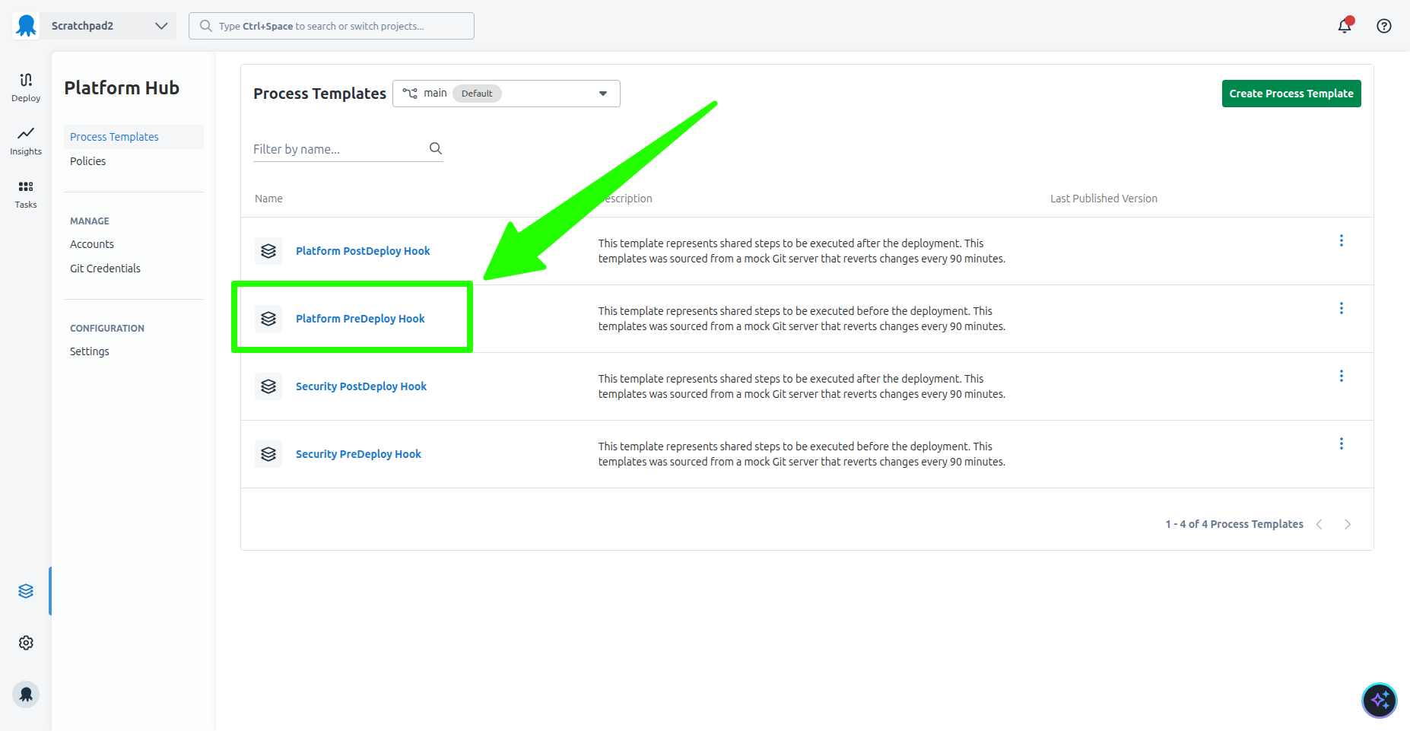Open the Deploy section in the left sidebar

pos(25,86)
